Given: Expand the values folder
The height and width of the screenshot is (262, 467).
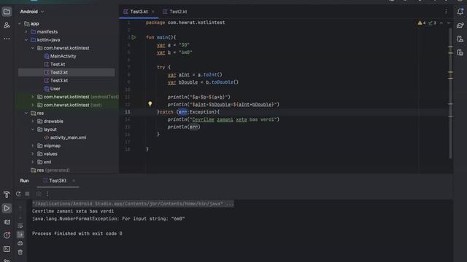Looking at the screenshot, I should [x=33, y=154].
